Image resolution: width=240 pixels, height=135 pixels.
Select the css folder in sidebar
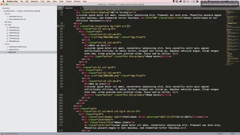[x=9, y=14]
